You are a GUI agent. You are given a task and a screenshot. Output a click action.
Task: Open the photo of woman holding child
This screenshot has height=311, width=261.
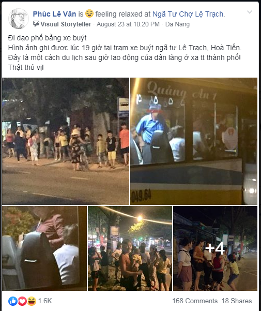click(x=130, y=248)
